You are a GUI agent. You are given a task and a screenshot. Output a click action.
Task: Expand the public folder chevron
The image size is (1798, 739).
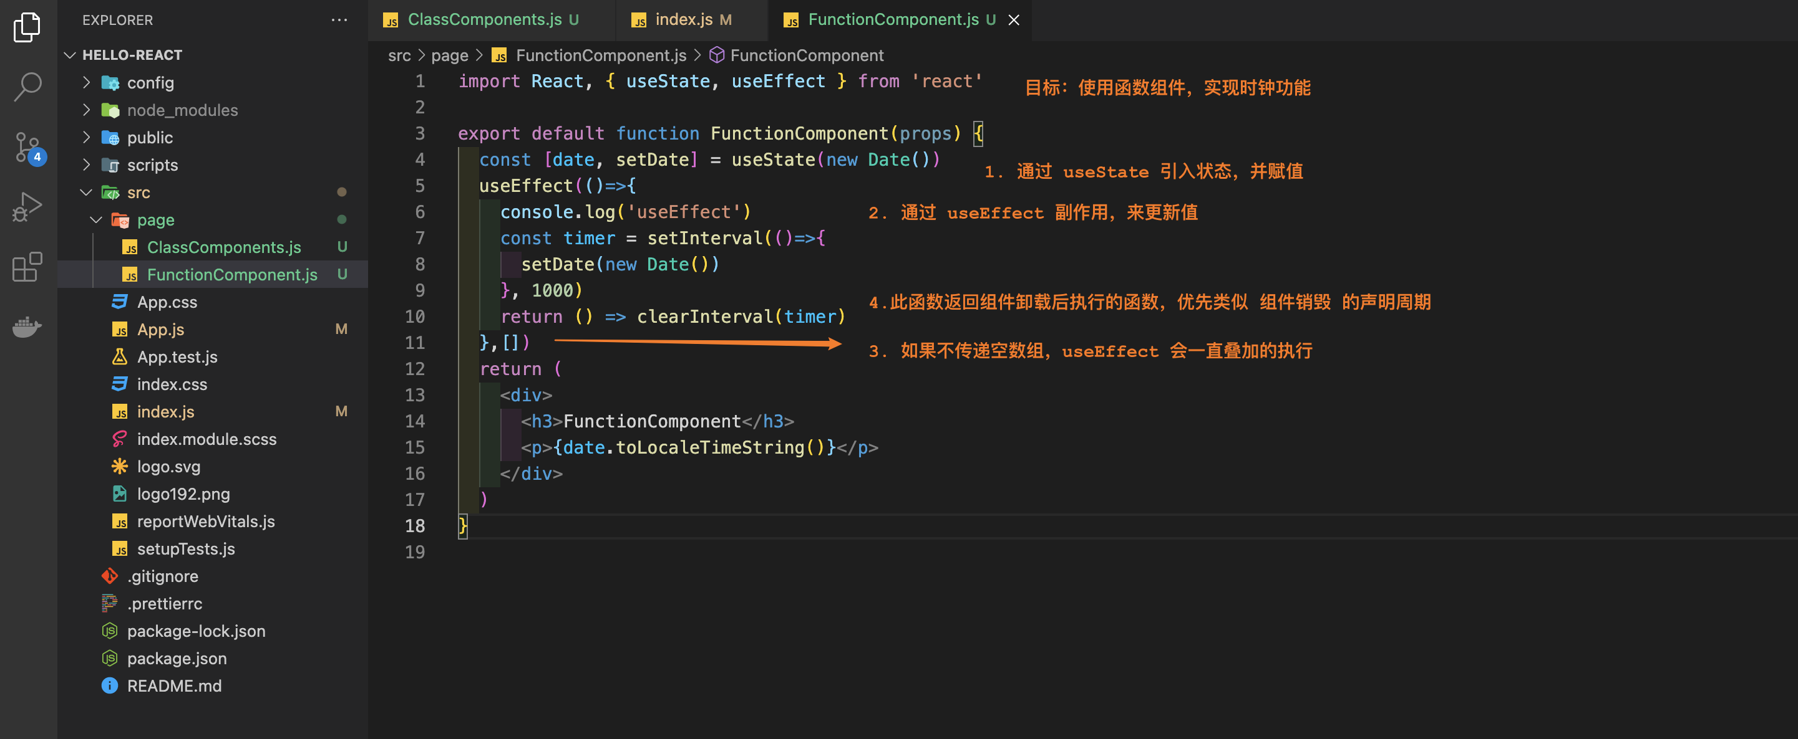pos(87,138)
